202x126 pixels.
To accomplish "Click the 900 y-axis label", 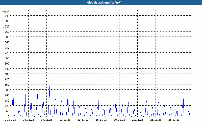I will pyautogui.click(x=7, y=37).
